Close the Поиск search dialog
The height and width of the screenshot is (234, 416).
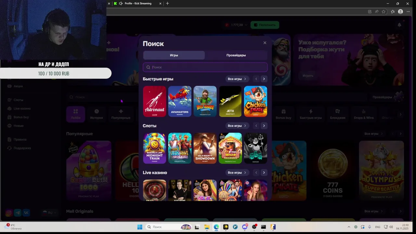tap(265, 43)
